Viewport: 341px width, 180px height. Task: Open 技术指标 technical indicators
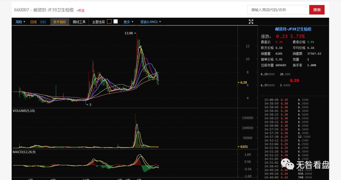(60, 22)
